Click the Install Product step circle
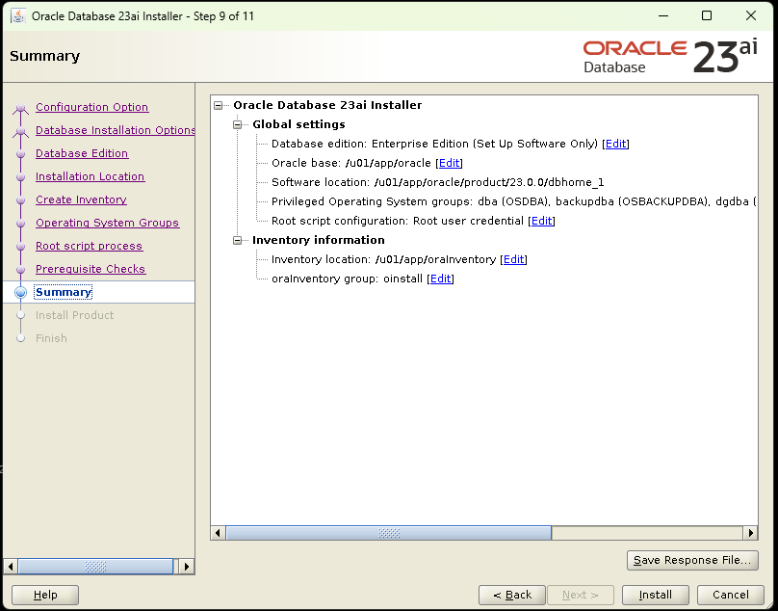 21,315
